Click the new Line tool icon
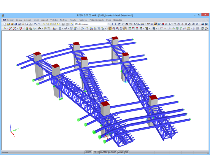This screenshot has width=210, height=168. 10,28
